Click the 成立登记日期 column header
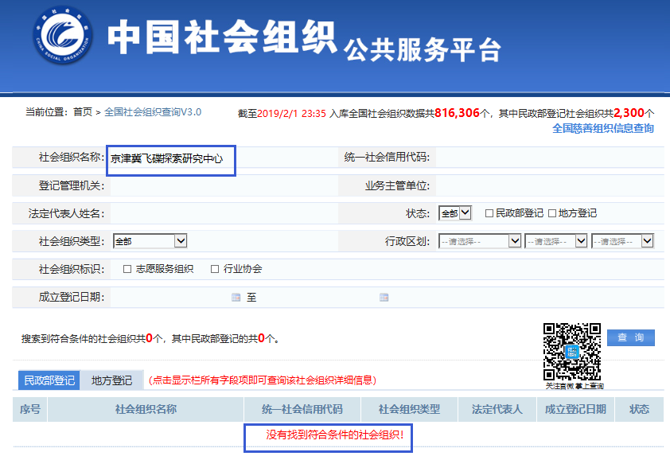The width and height of the screenshot is (670, 456). coord(575,409)
